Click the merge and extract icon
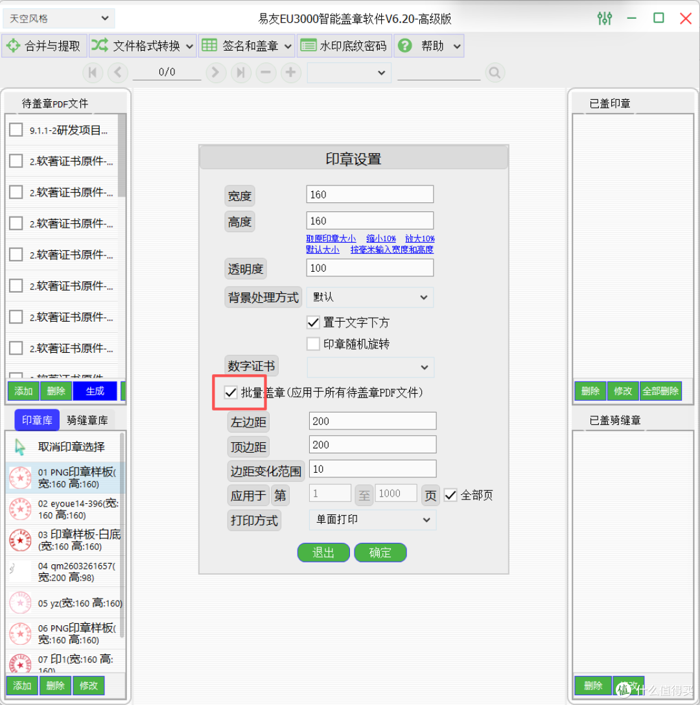The height and width of the screenshot is (705, 700). [14, 45]
